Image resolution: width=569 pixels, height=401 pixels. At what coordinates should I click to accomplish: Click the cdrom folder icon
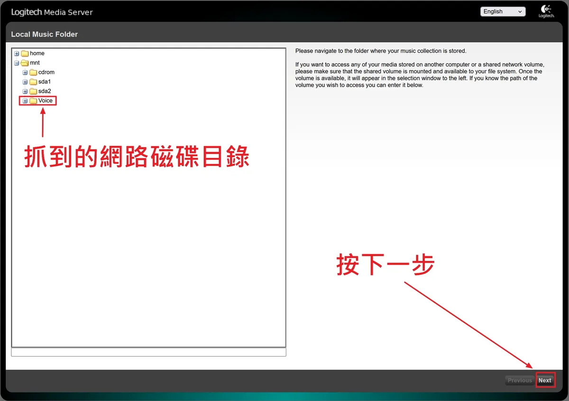pyautogui.click(x=33, y=72)
